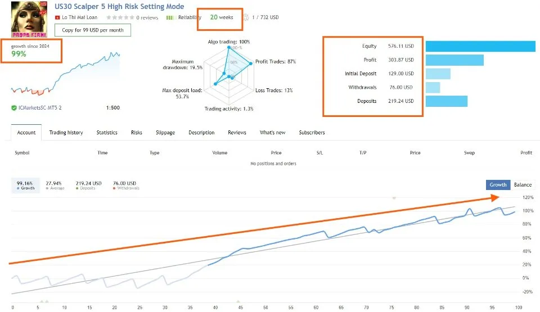The width and height of the screenshot is (540, 312).
Task: Open Lo Thi Mai Loan author profile
Action: 80,17
